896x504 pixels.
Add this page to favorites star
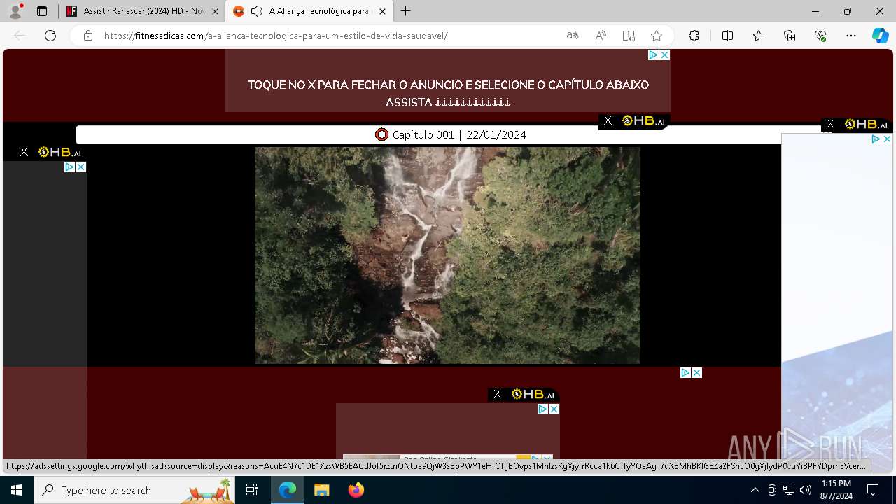[656, 36]
